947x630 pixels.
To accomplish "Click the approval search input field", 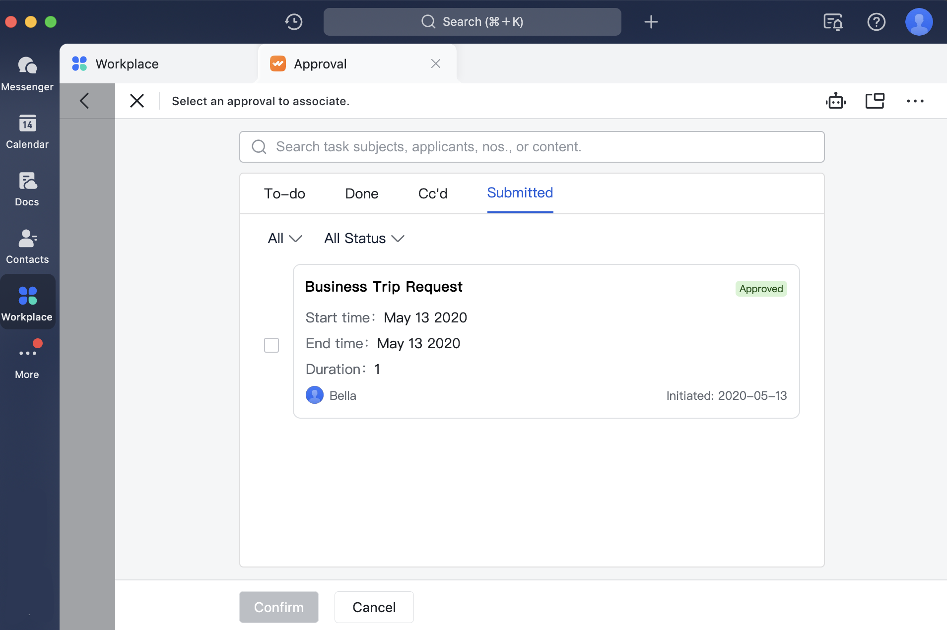I will pyautogui.click(x=531, y=147).
